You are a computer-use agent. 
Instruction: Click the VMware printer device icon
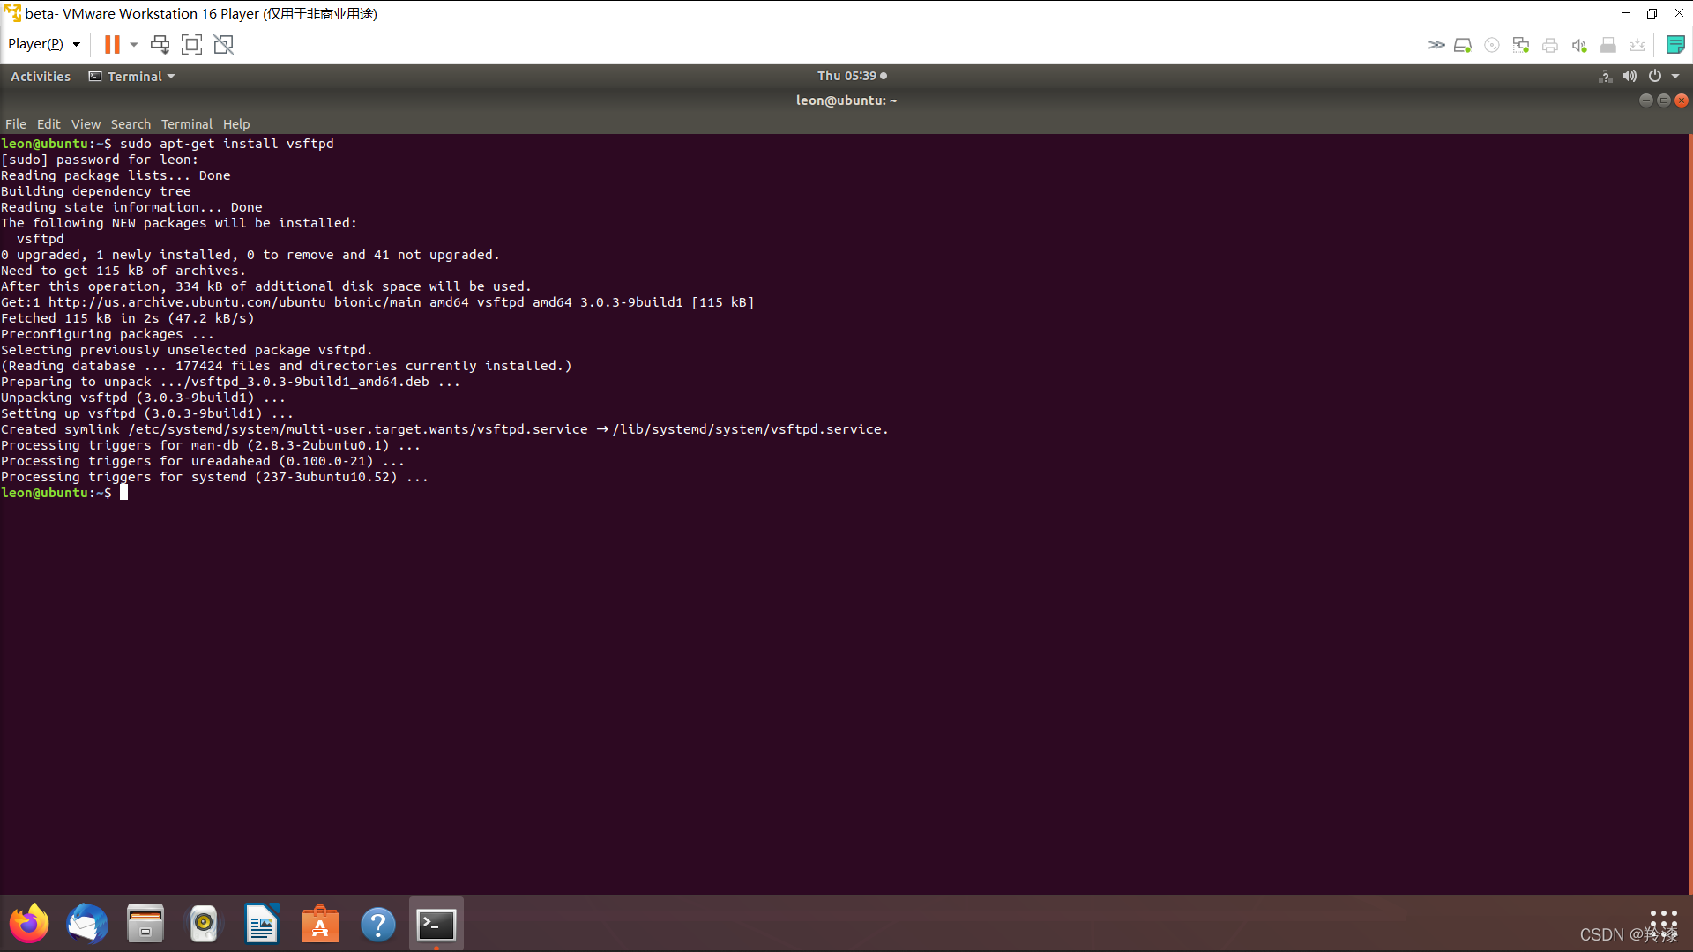click(1550, 45)
